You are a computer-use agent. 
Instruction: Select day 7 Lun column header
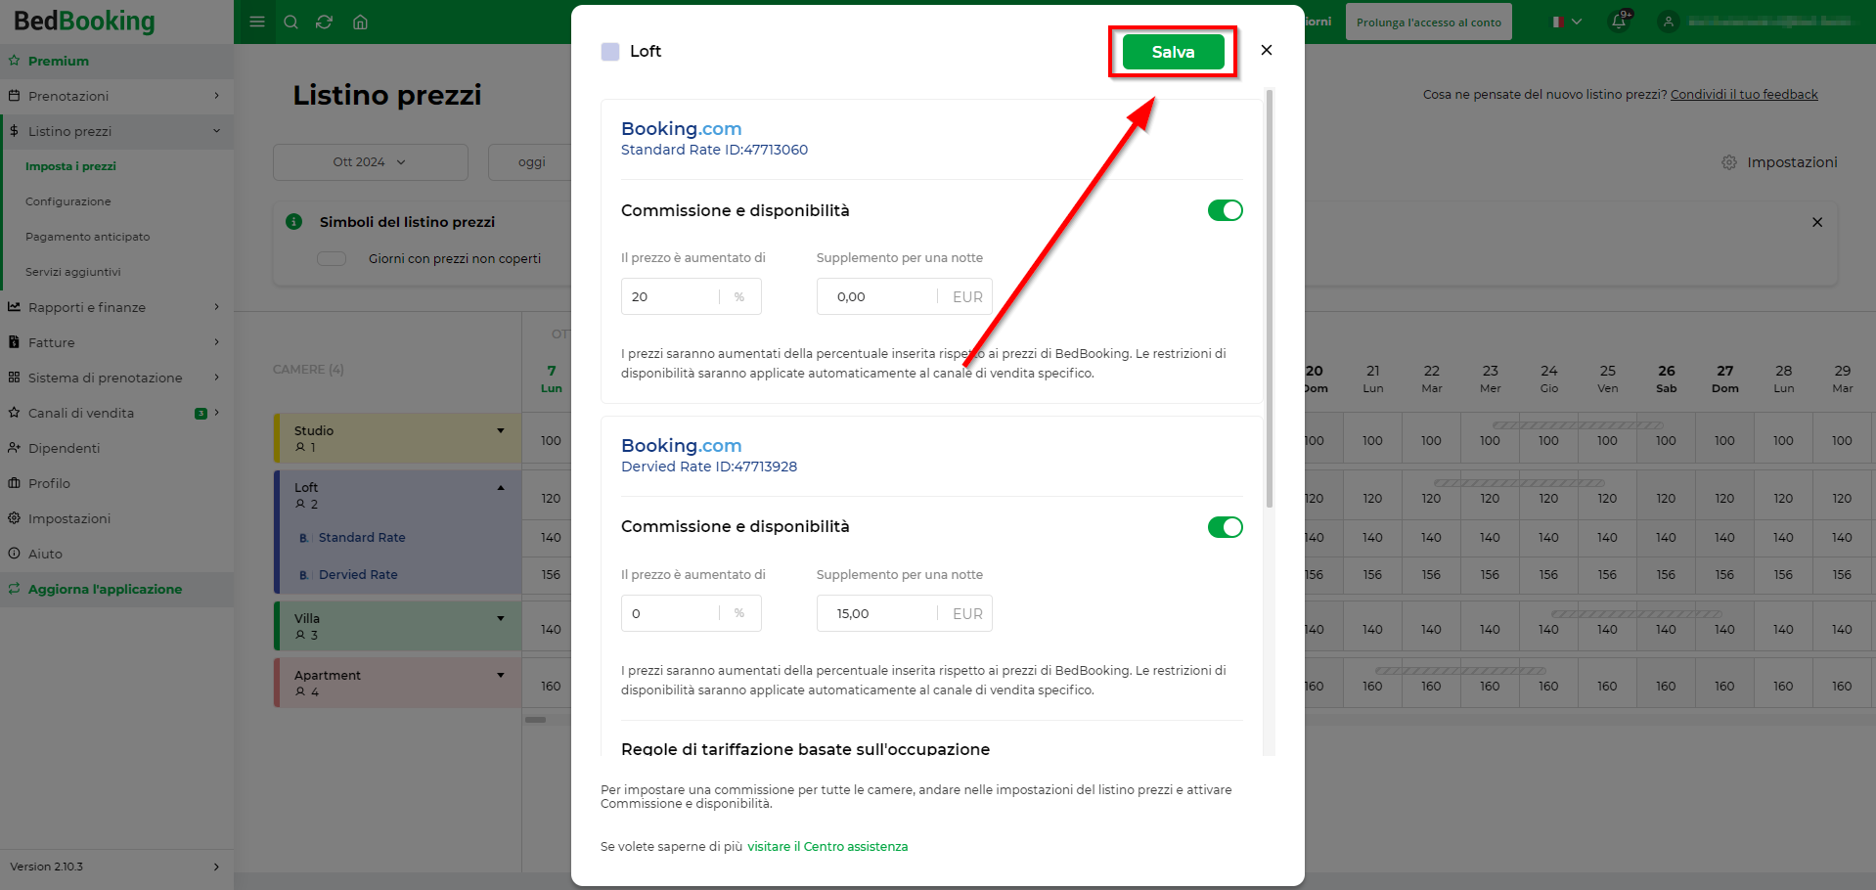coord(551,378)
